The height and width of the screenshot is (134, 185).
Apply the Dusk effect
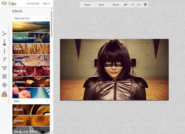(31, 49)
